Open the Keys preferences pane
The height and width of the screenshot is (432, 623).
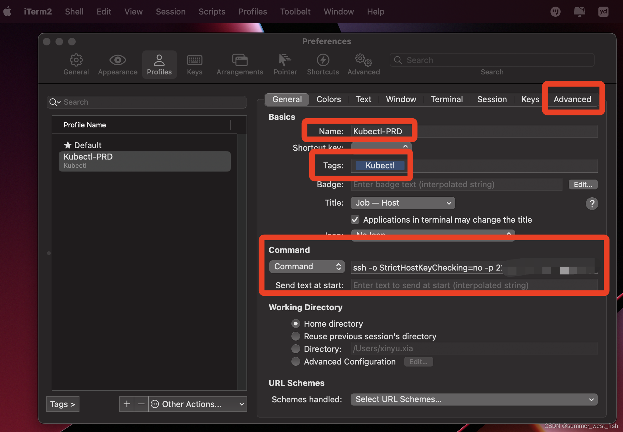194,64
